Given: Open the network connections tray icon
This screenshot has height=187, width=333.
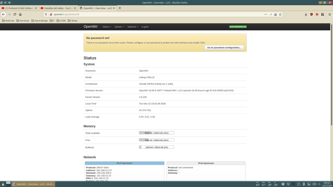Looking at the screenshot, I should coord(309,184).
